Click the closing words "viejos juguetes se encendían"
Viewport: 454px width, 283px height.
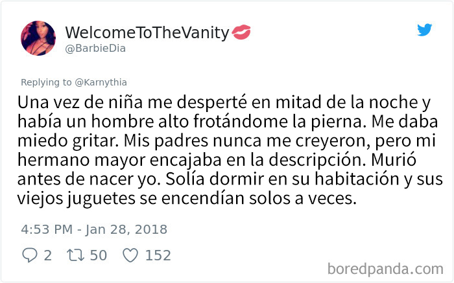[130, 199]
